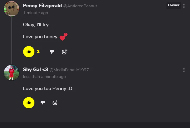The width and height of the screenshot is (190, 128).
Task: Add emoji reaction to Shy Gal's reply
Action: tap(55, 103)
